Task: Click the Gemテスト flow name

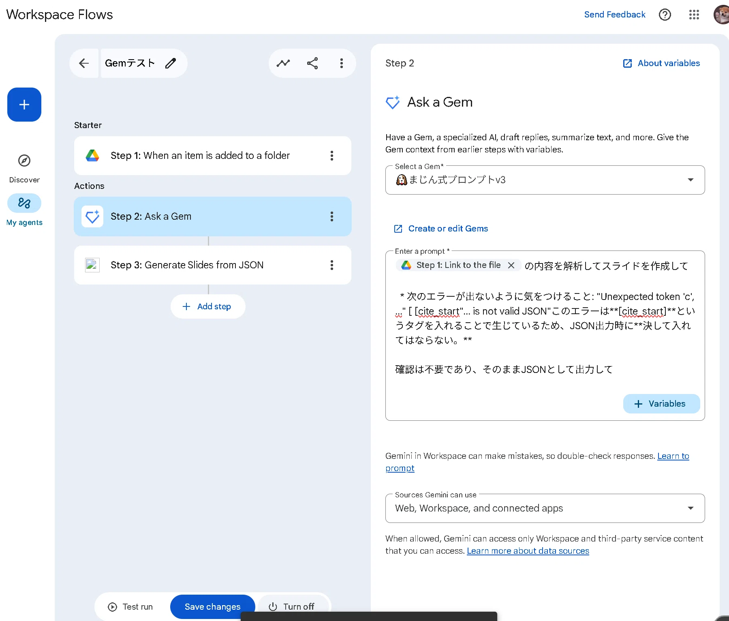Action: click(x=130, y=63)
